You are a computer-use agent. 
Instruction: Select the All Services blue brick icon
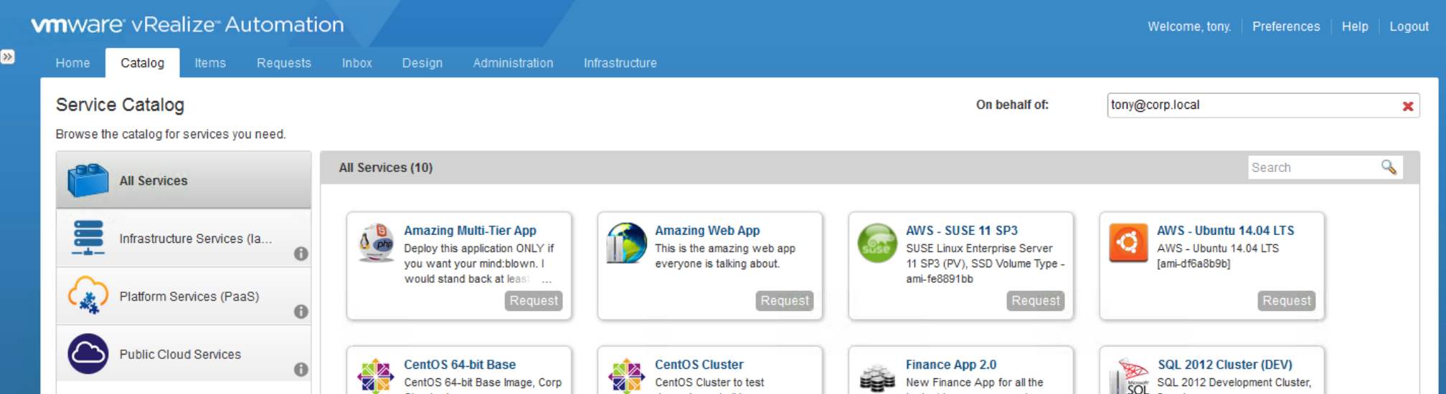coord(88,181)
